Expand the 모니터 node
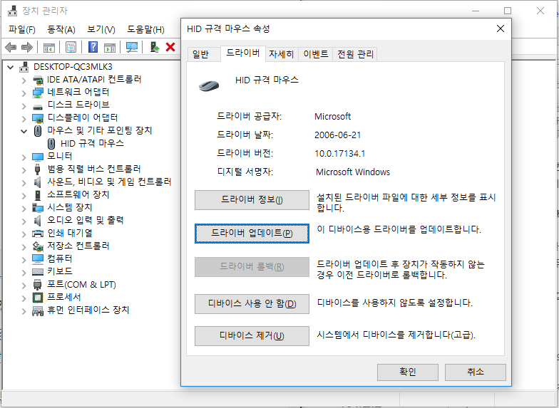 (x=24, y=157)
